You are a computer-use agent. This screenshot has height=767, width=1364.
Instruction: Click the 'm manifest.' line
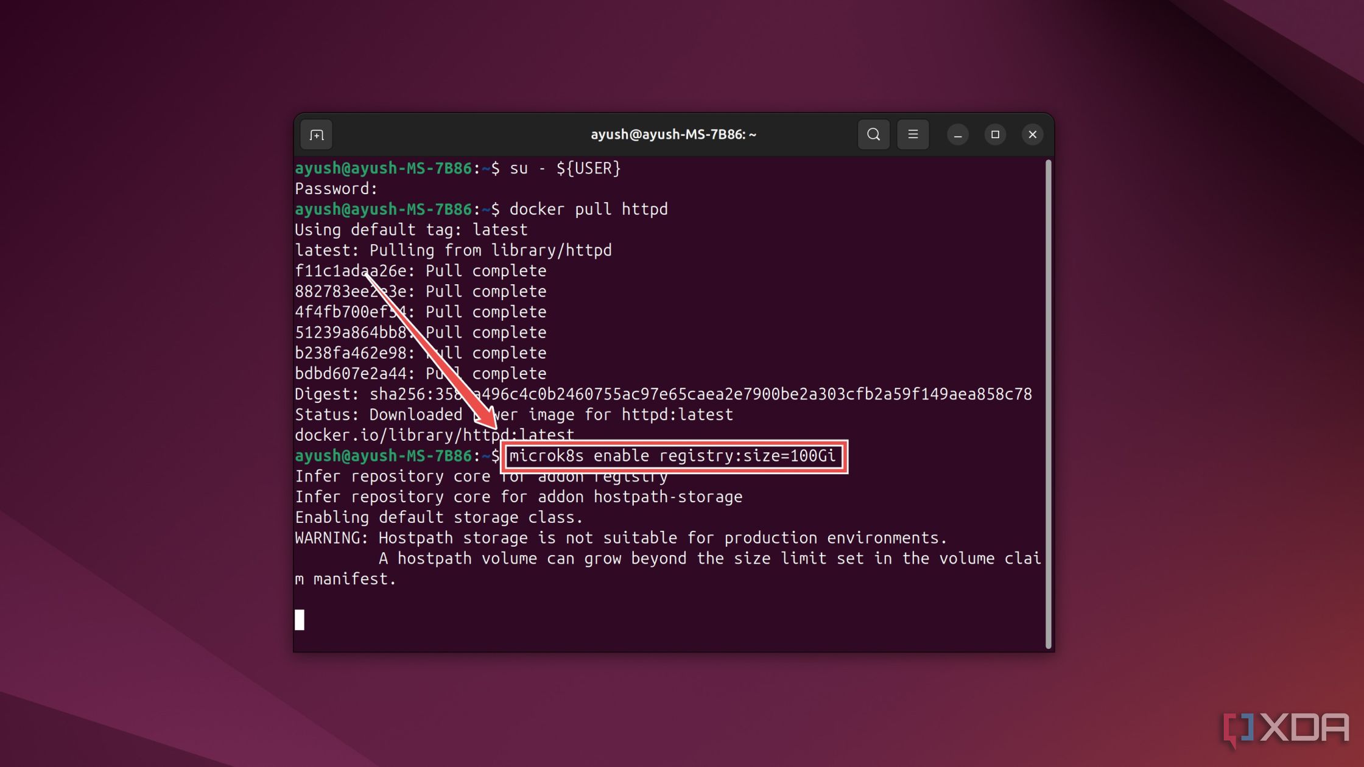pos(345,579)
